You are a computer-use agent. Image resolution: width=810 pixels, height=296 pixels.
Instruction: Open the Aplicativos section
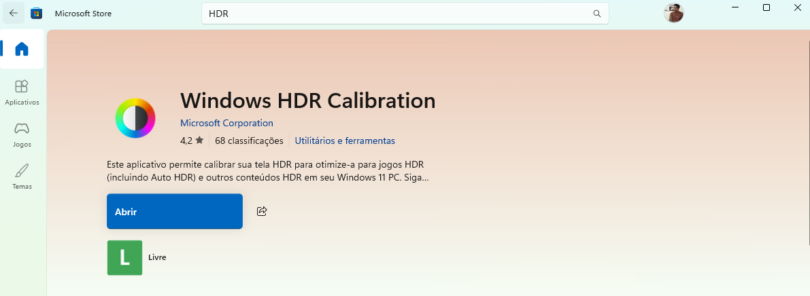(x=22, y=92)
